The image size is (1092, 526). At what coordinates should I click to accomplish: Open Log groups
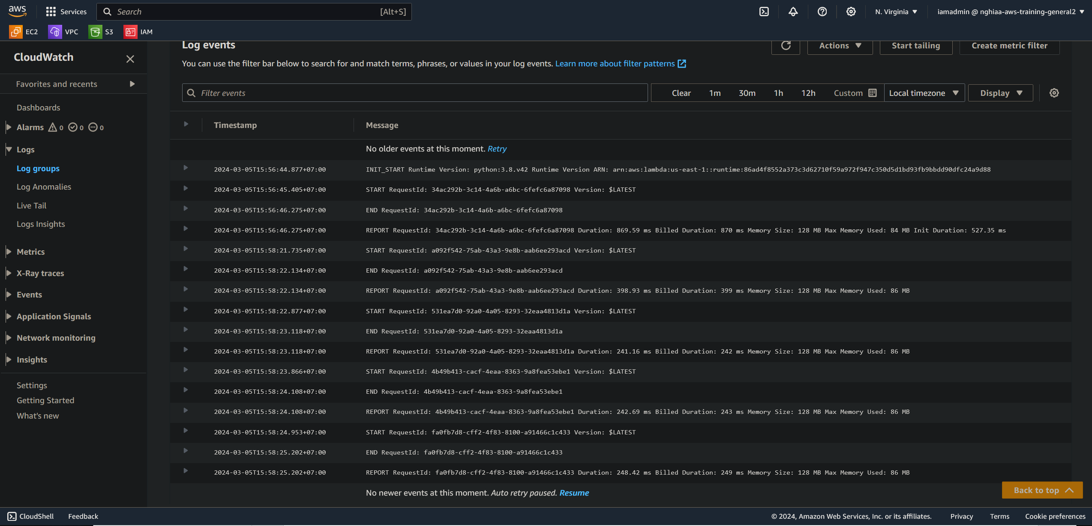click(38, 169)
